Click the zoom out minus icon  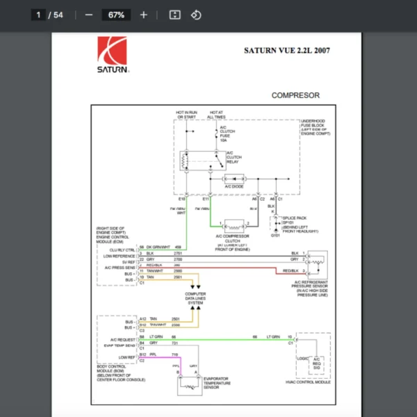click(x=89, y=15)
